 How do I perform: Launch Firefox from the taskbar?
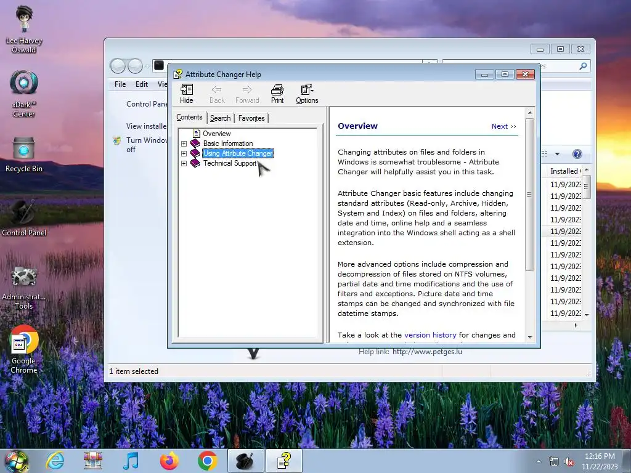pyautogui.click(x=169, y=461)
